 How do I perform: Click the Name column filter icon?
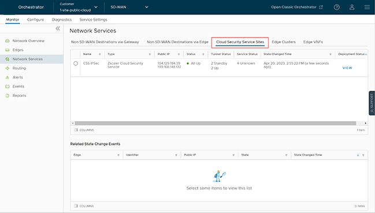(100, 54)
